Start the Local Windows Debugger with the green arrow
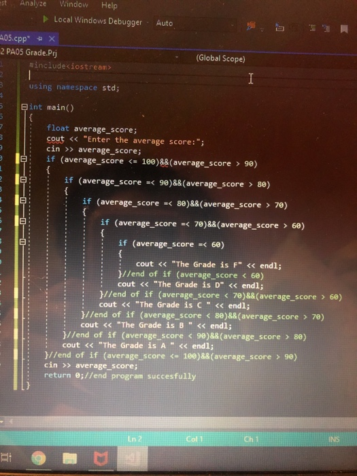The width and height of the screenshot is (357, 476). pos(46,20)
